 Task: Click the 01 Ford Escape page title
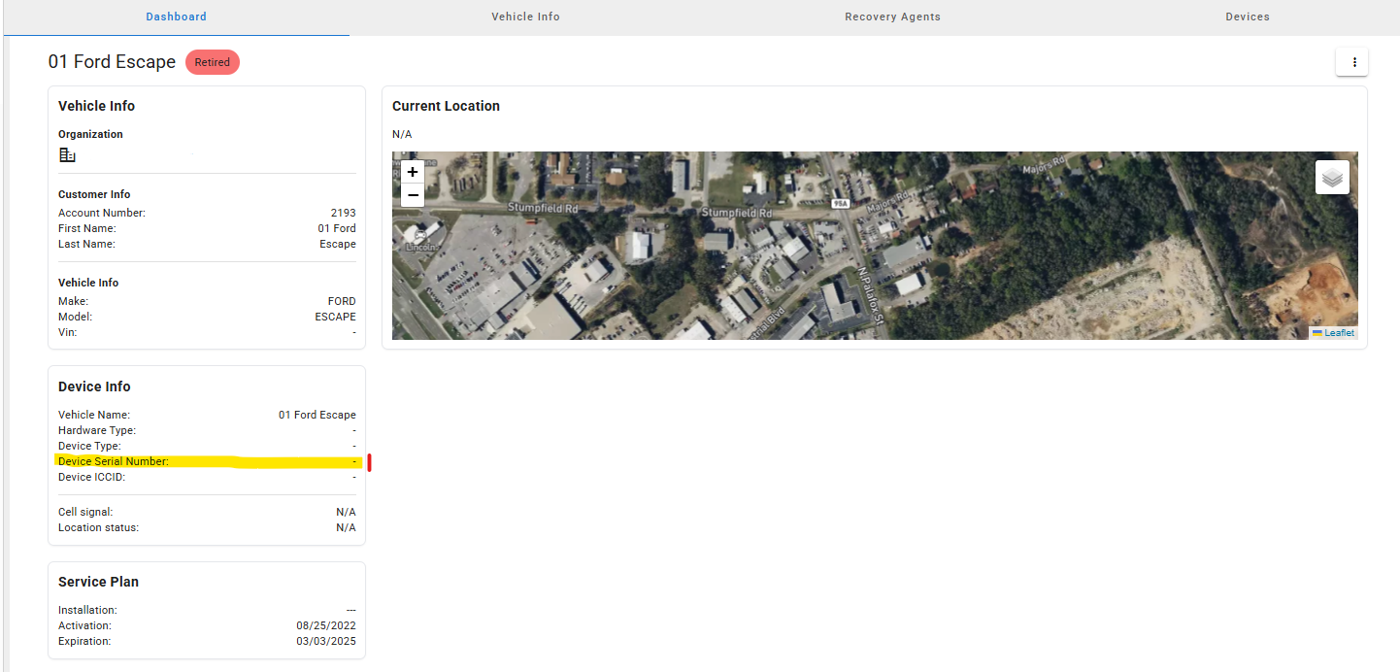(112, 62)
